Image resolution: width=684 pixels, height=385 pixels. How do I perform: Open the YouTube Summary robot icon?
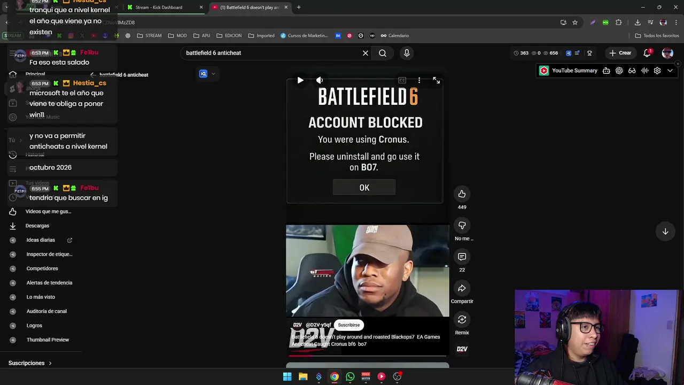coord(607,71)
